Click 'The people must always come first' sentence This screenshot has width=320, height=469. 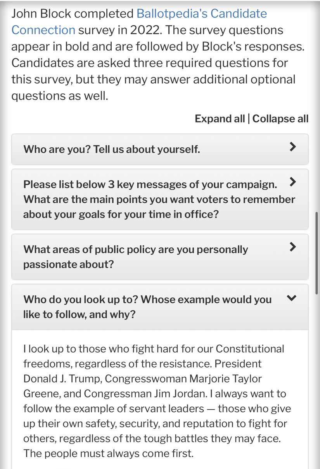pos(108,453)
